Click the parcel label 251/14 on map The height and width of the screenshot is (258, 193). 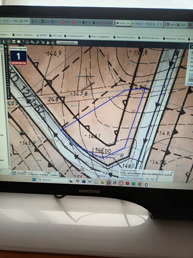pyautogui.click(x=179, y=166)
